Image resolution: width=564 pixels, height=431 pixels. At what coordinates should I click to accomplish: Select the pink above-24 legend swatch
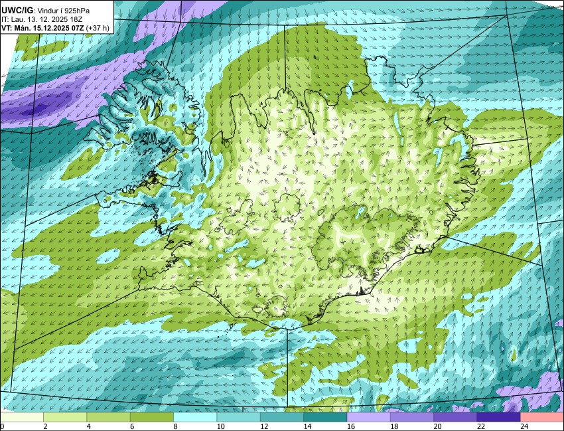click(x=542, y=417)
